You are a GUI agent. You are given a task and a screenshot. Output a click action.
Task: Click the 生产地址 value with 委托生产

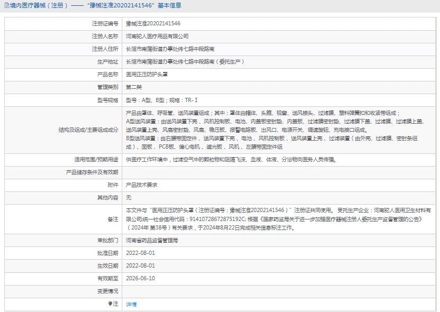[x=185, y=62]
